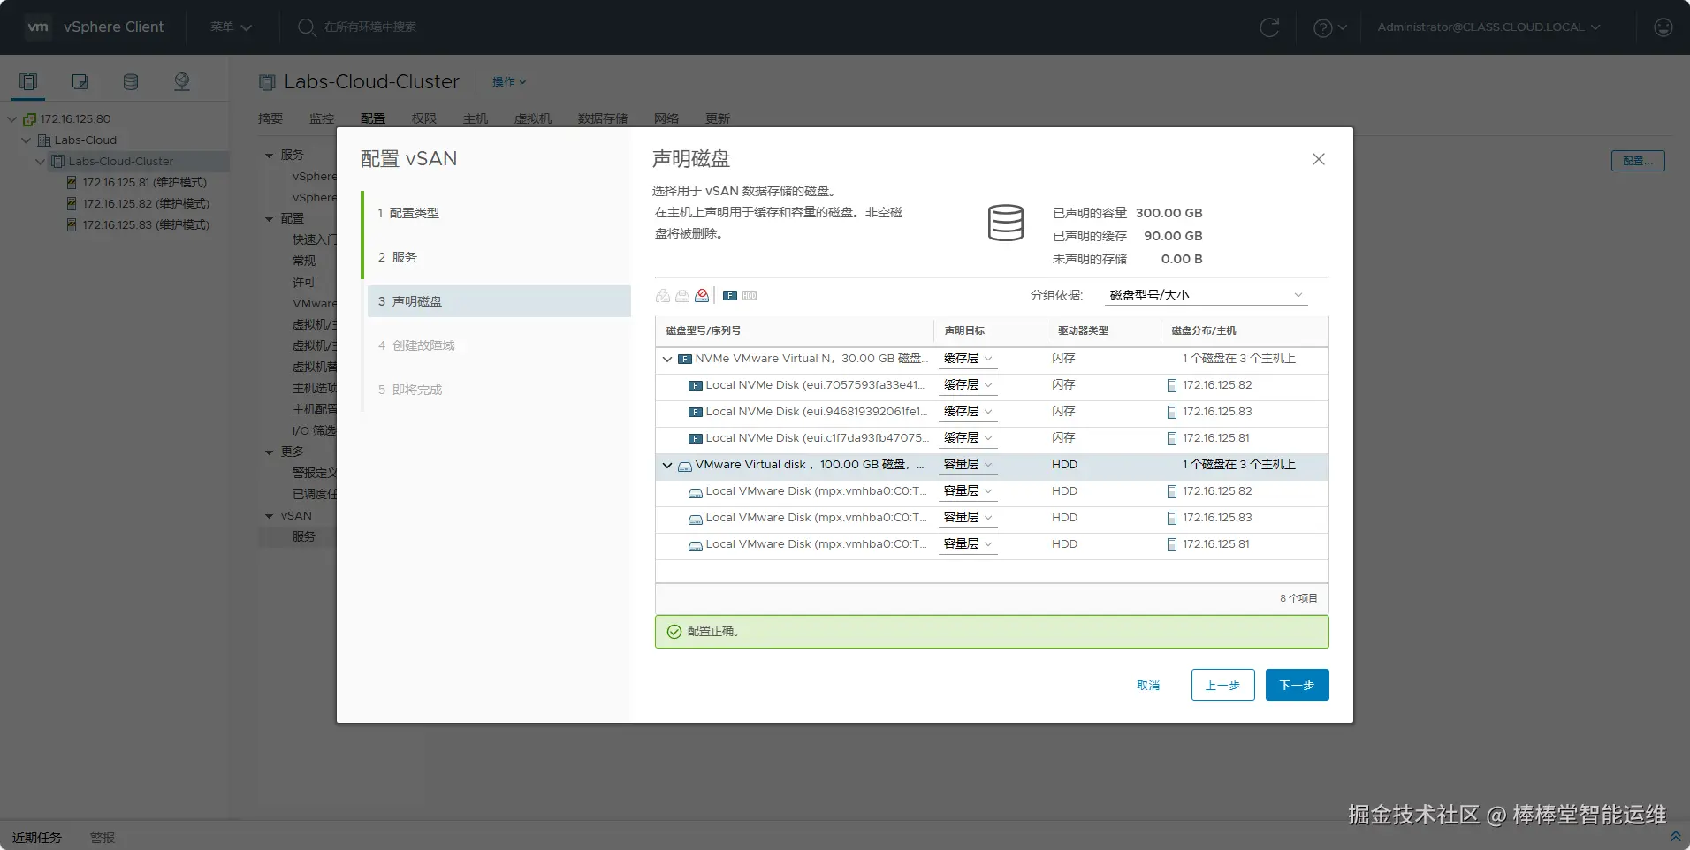1690x850 pixels.
Task: Open the 警报 panel at the bottom
Action: click(103, 838)
